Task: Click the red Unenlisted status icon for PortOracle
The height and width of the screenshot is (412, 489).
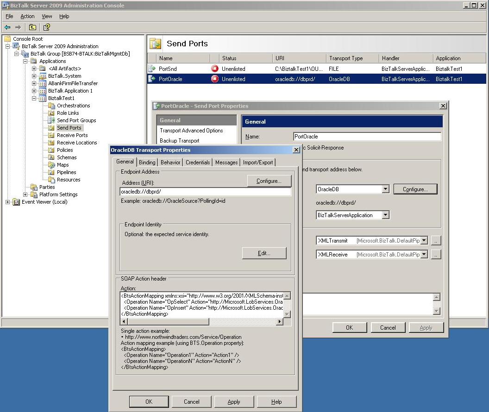Action: [215, 79]
